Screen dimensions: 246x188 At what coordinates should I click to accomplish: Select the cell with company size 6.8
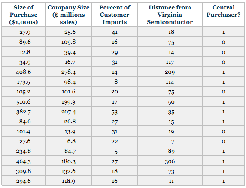tap(68, 141)
